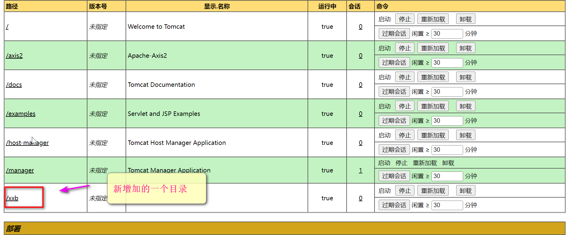The width and height of the screenshot is (567, 235).
Task: Click the 显示.名称 column header
Action: point(217,6)
